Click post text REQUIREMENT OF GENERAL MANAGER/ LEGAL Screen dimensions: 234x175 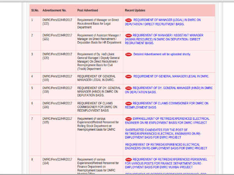coord(96,78)
